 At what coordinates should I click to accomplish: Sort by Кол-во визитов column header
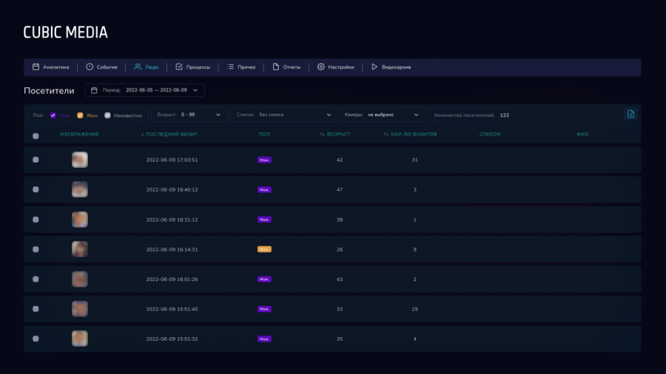[411, 135]
